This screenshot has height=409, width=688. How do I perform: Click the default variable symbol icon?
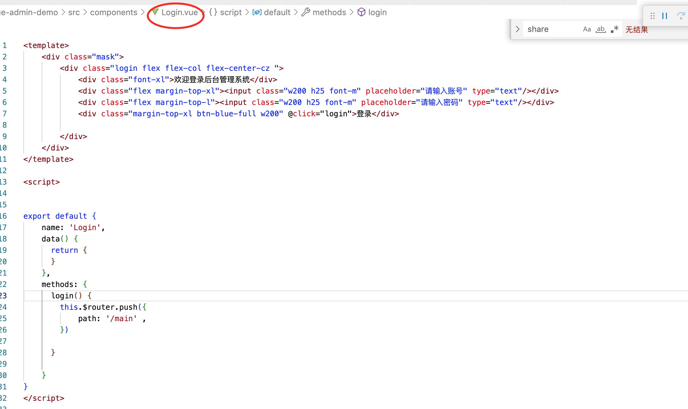pos(257,12)
